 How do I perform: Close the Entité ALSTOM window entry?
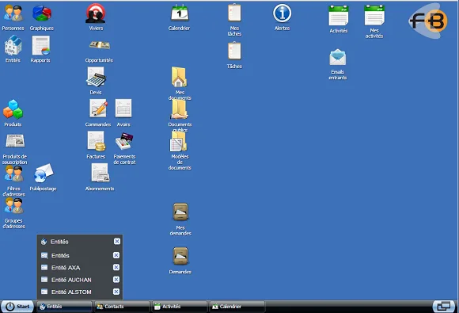click(116, 292)
